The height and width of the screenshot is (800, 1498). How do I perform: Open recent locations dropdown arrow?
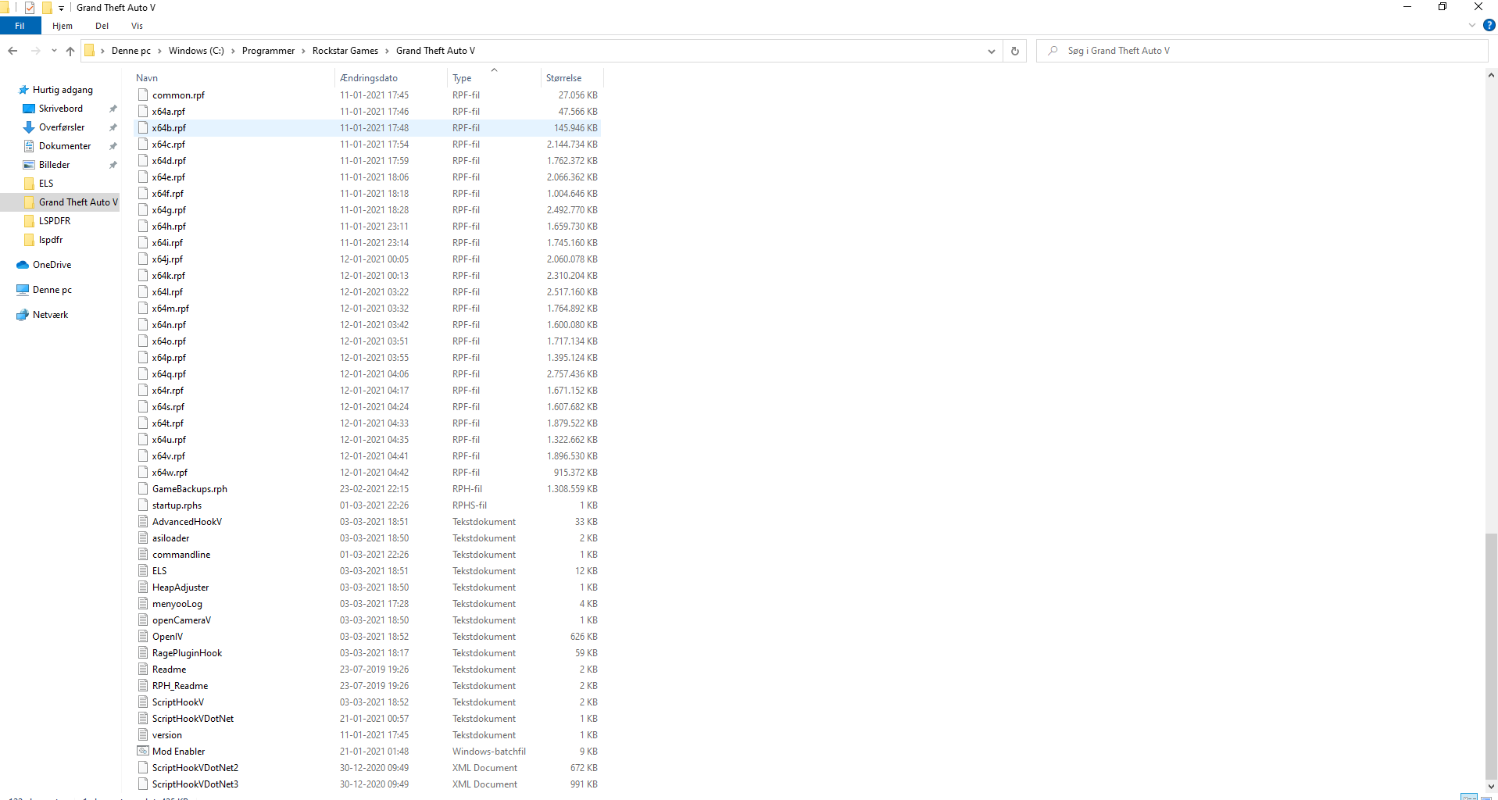(54, 51)
